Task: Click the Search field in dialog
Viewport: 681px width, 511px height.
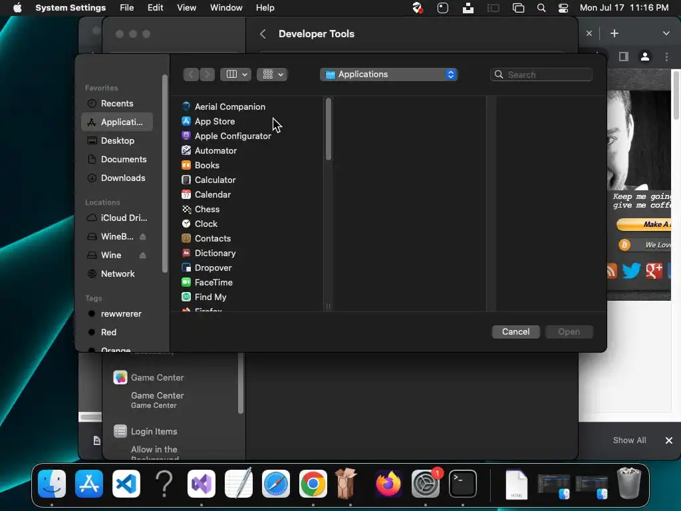Action: pos(541,75)
